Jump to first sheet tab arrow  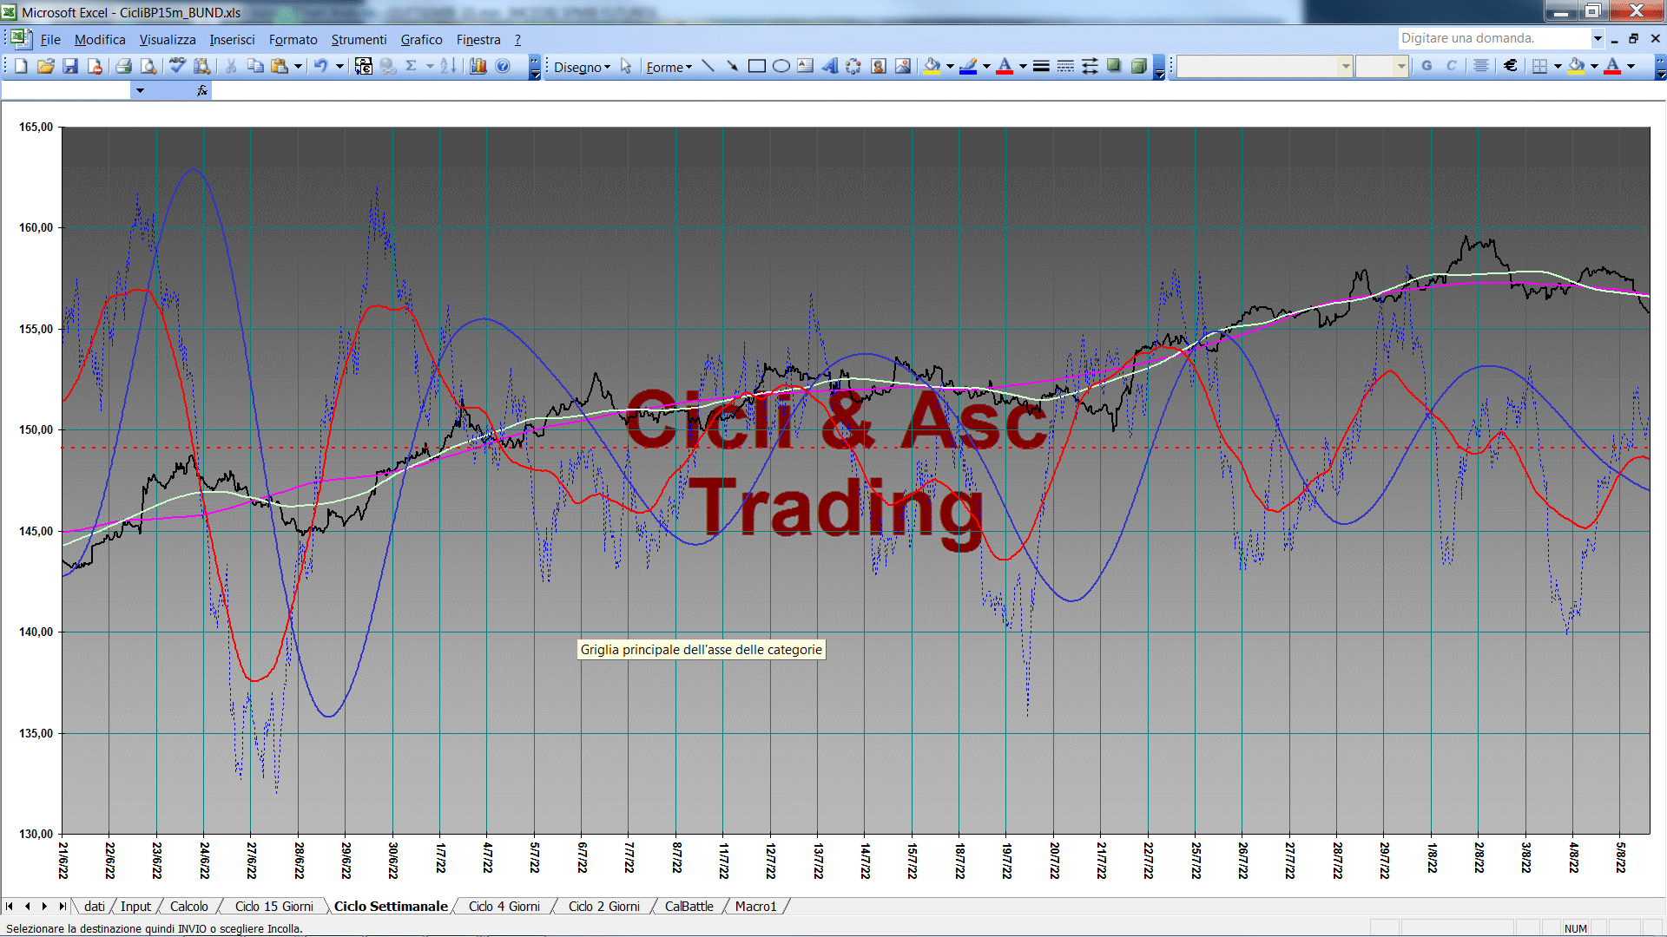pos(10,907)
